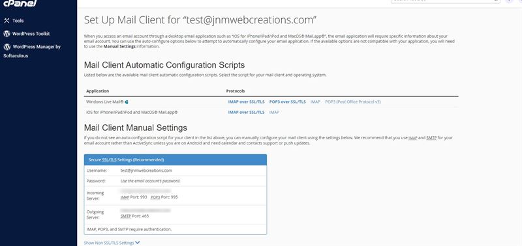Click 'Use the email account's password.' text
Screen dimensions: 522x246
(150, 181)
